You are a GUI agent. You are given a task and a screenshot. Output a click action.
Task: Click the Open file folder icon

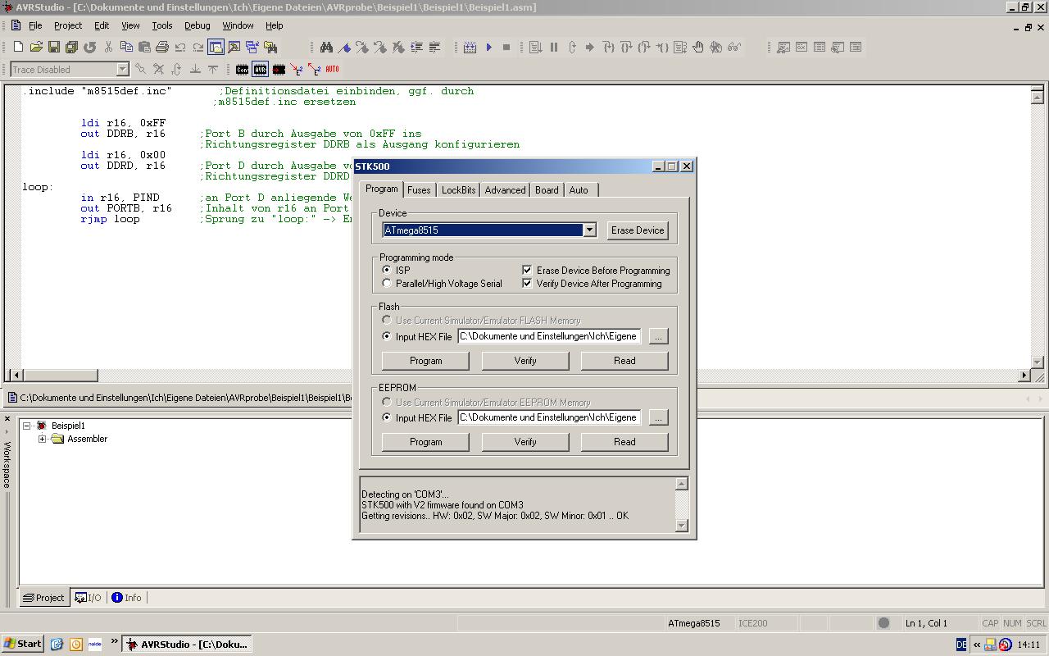[36, 47]
